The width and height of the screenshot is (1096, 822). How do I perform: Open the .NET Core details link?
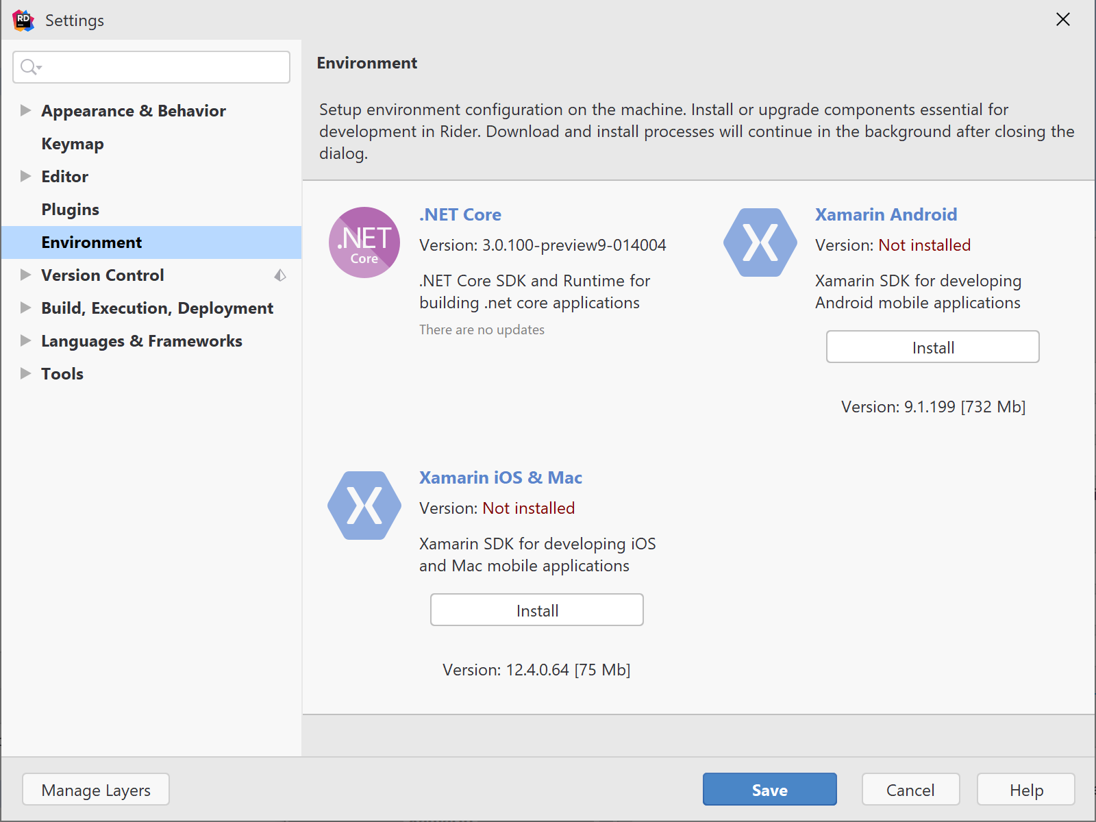coord(460,214)
